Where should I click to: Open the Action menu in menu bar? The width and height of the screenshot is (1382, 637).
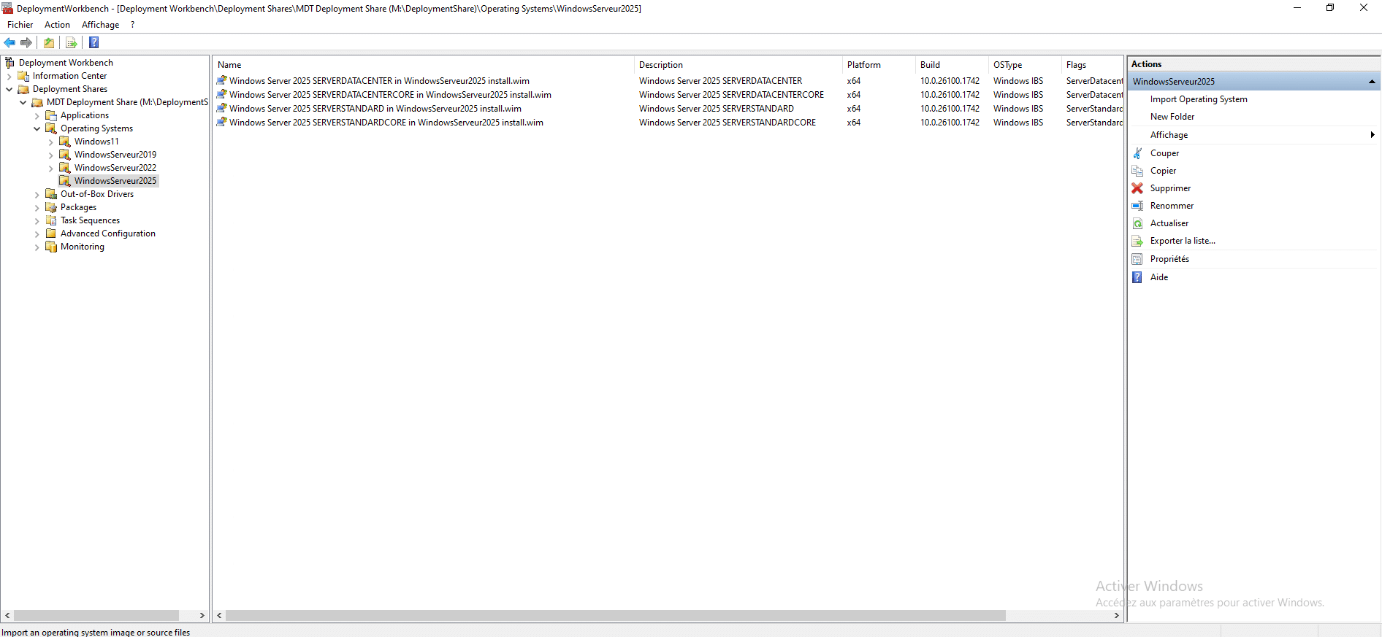(57, 25)
